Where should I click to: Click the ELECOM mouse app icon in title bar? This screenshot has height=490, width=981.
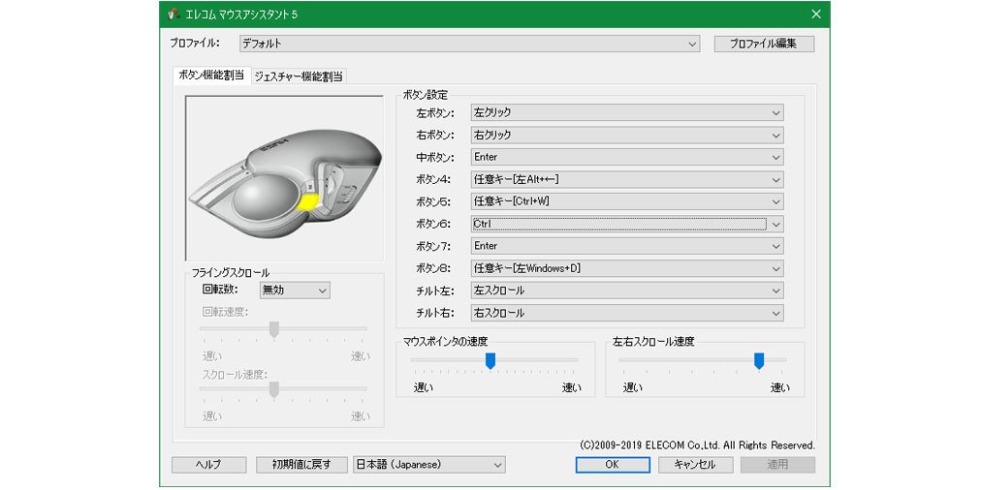tap(174, 15)
